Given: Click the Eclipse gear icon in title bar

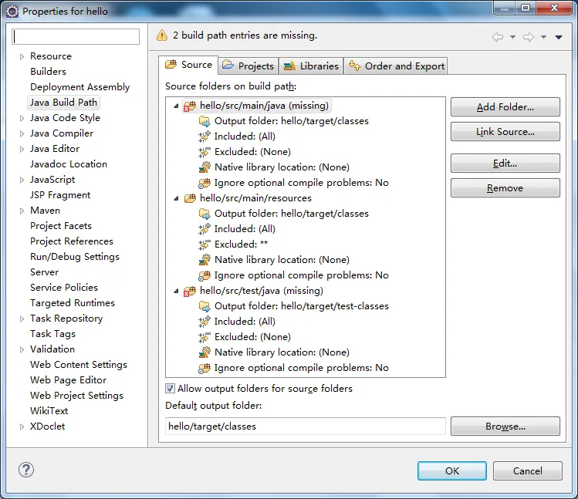Looking at the screenshot, I should (12, 12).
